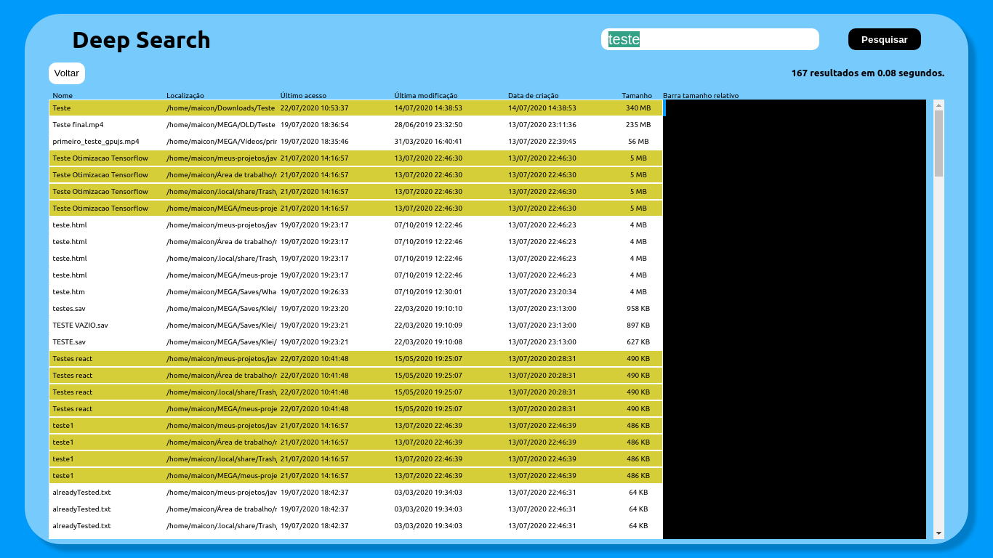
Task: Click modification date '22/03/2020 19:10:10'
Action: pyautogui.click(x=428, y=309)
